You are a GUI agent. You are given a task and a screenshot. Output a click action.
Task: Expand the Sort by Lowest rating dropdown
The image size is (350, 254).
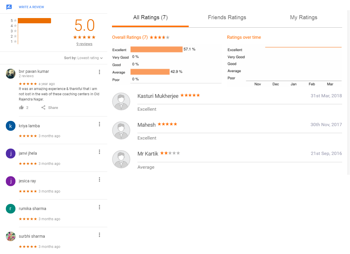click(83, 58)
